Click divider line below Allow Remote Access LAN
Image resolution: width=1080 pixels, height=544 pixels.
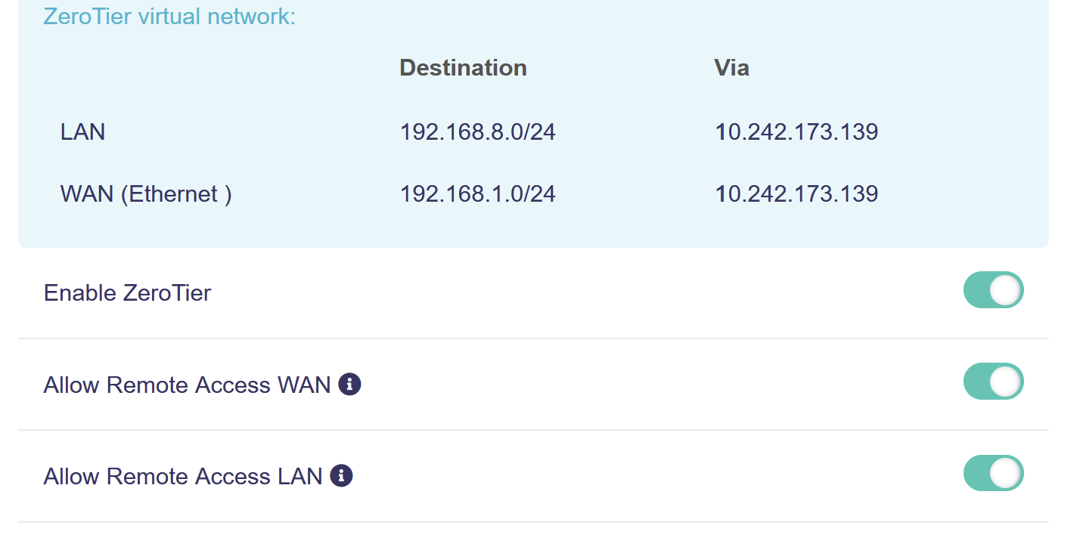(533, 521)
